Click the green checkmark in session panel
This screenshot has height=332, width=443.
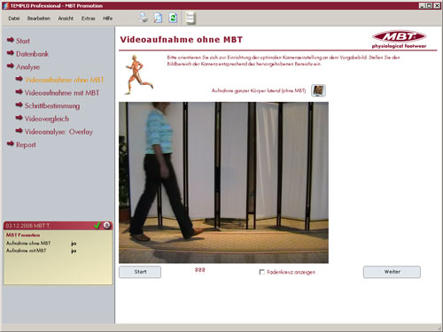97,226
